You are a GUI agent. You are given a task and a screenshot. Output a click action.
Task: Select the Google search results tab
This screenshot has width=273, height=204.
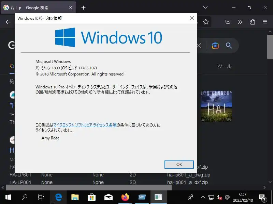coord(38,7)
